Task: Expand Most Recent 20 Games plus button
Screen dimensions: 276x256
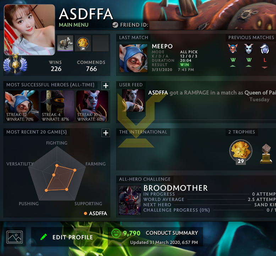Action: [x=106, y=133]
